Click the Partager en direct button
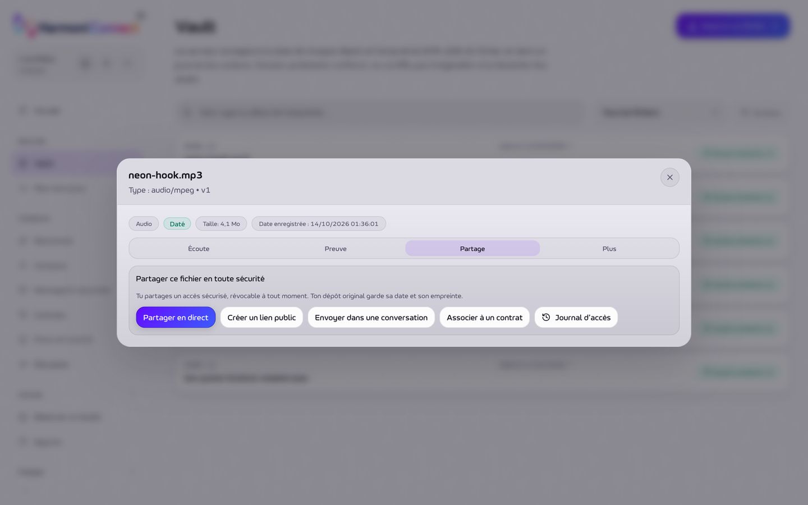This screenshot has height=505, width=808. (176, 318)
